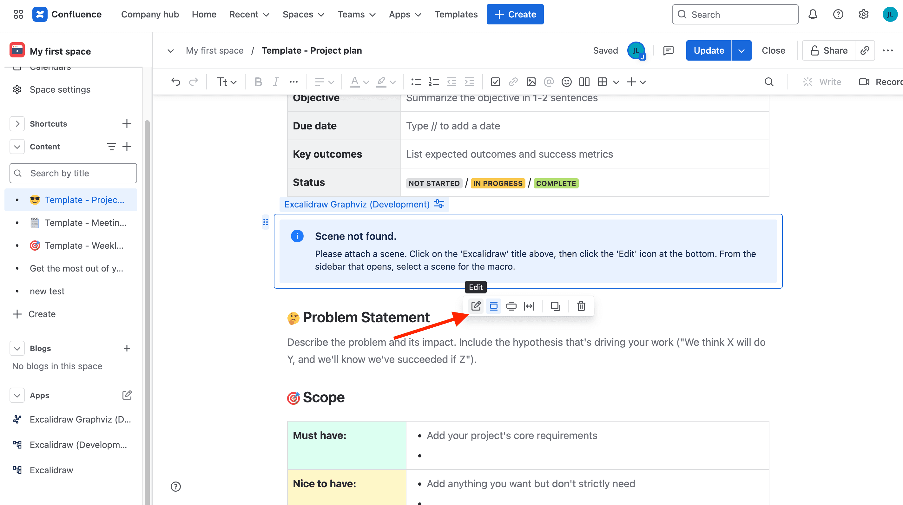Open Update button dropdown arrow
Viewport: 903px width, 505px height.
click(742, 50)
